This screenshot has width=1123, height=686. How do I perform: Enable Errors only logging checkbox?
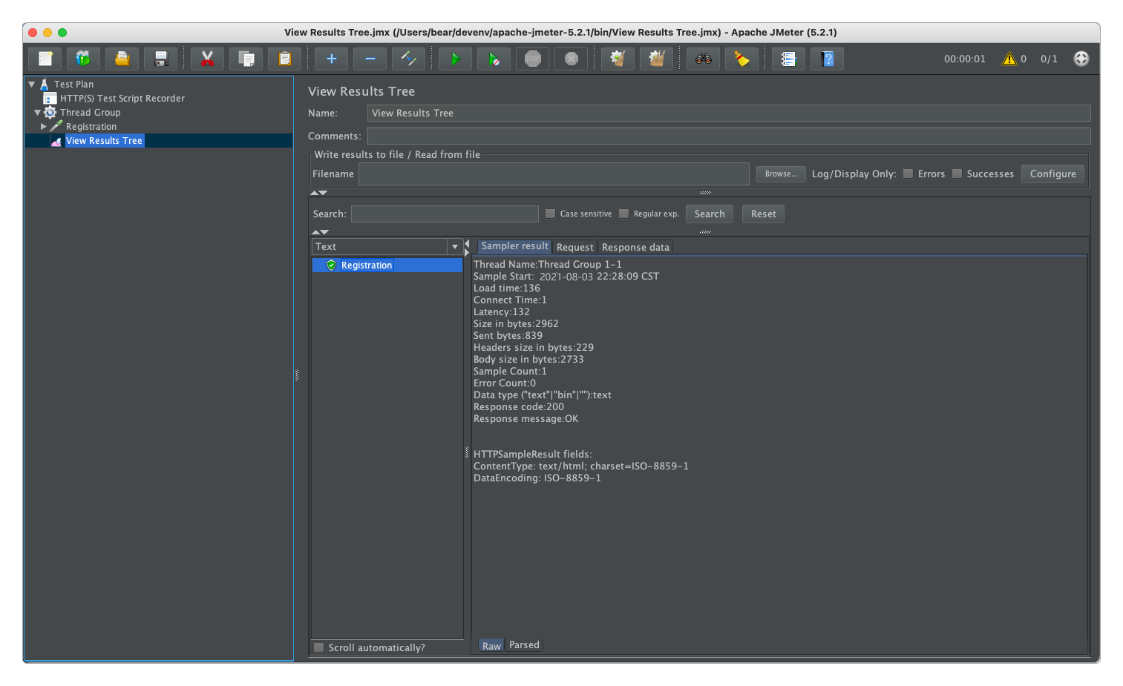click(908, 174)
